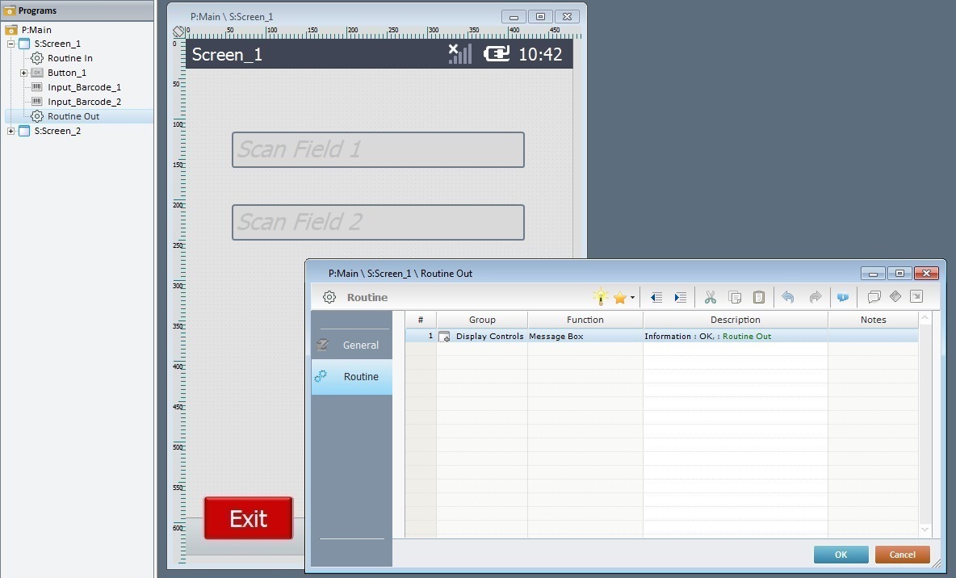Switch to the General tab
956x578 pixels.
click(352, 345)
